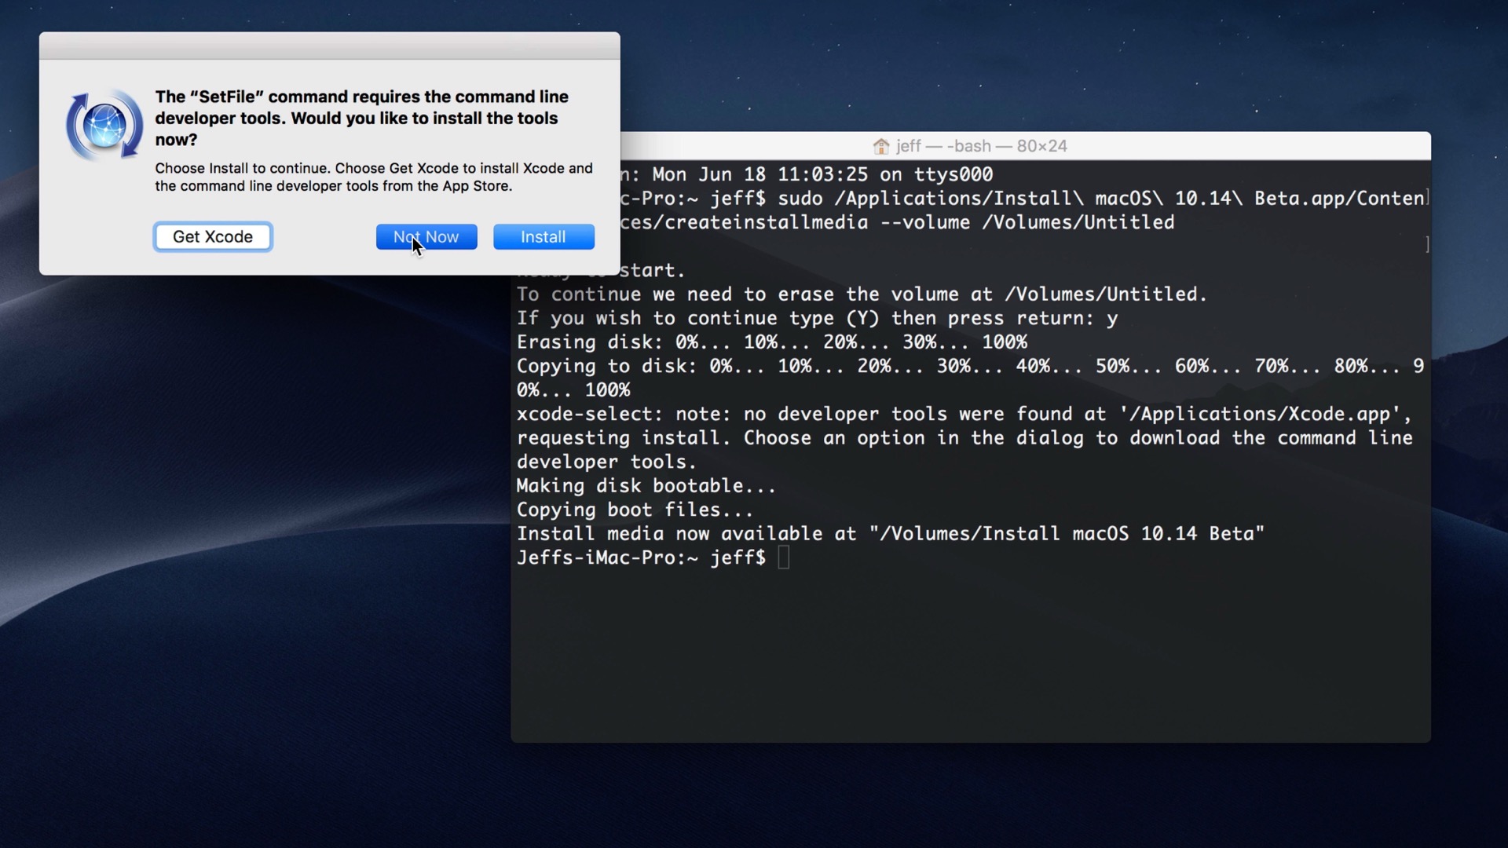
Task: Click 'Install media now available' line
Action: coord(890,534)
